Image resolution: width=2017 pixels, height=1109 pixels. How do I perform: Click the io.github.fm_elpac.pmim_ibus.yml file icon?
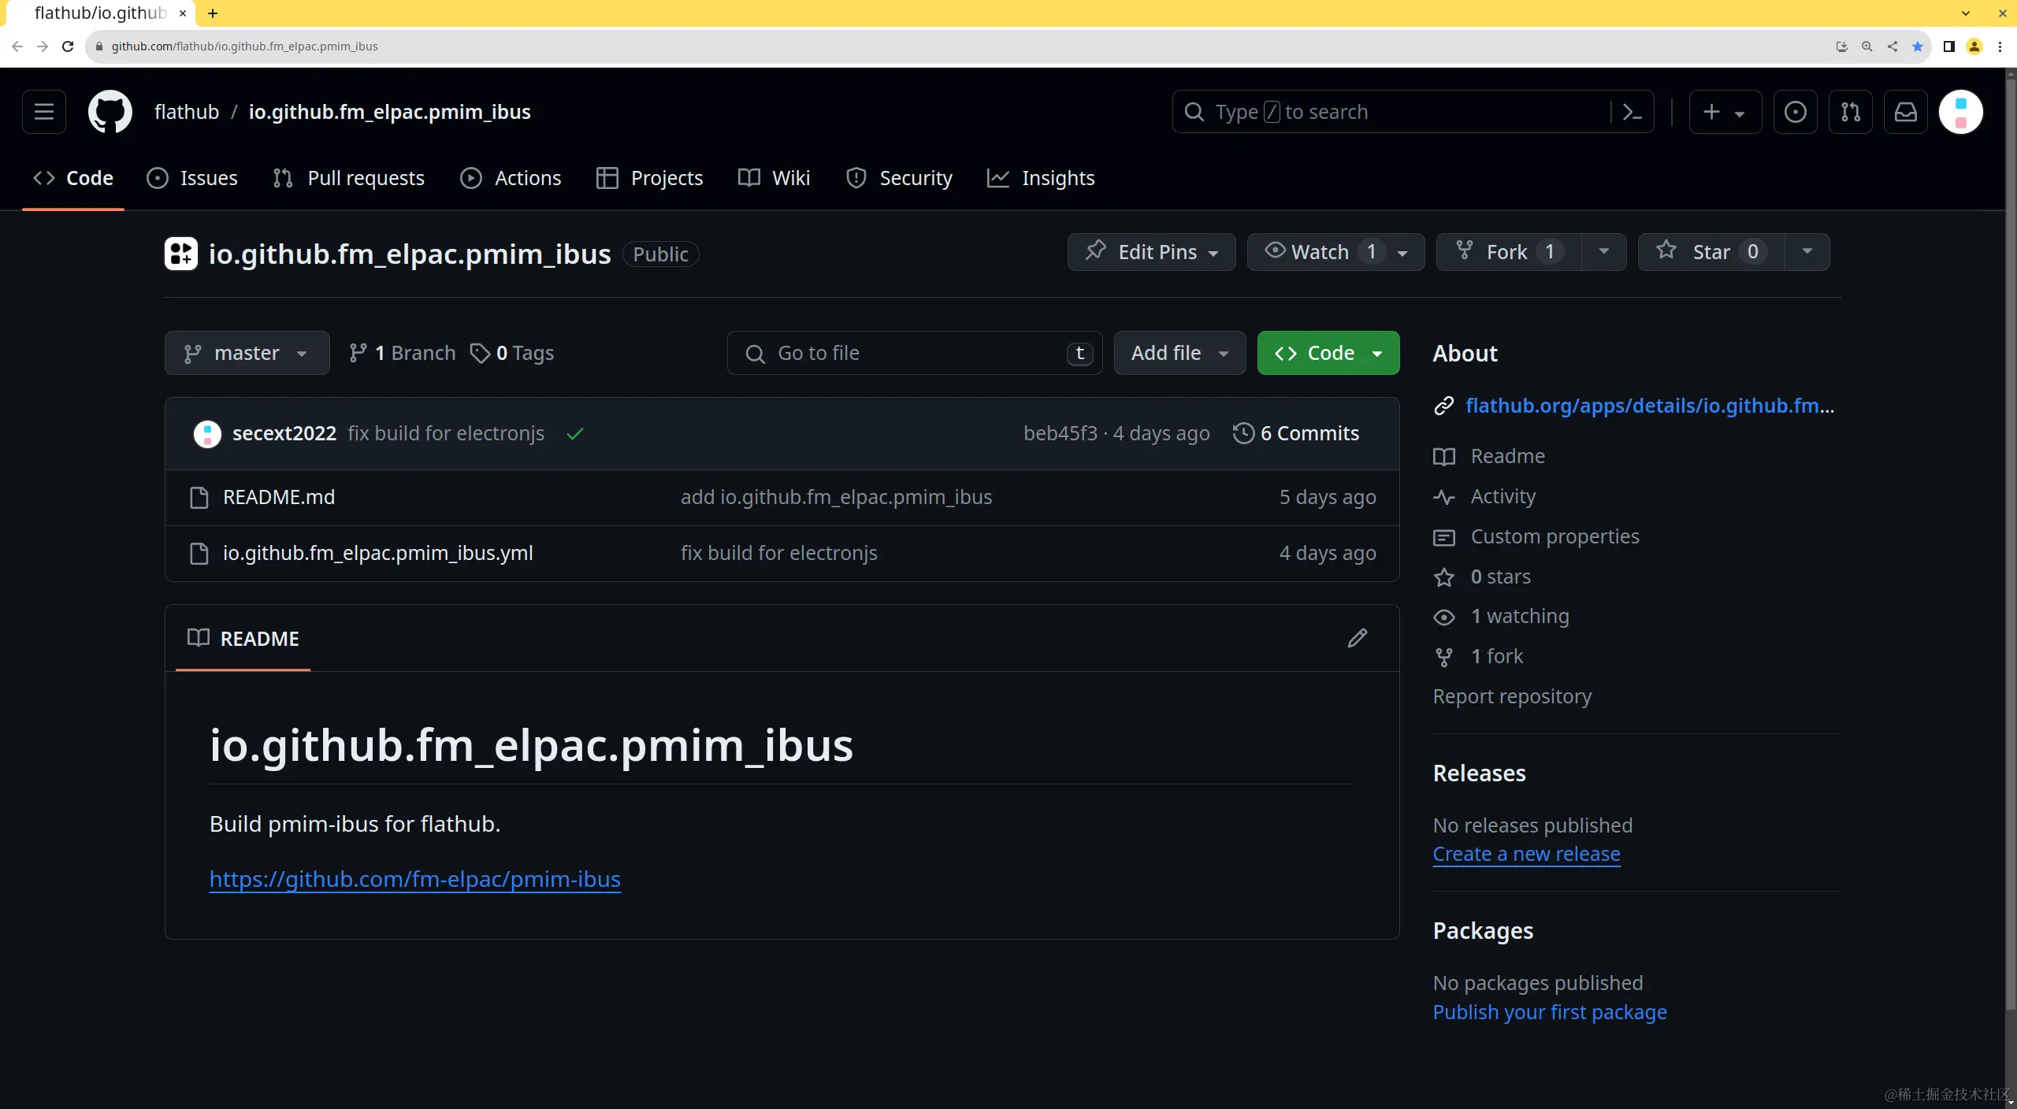pos(199,553)
